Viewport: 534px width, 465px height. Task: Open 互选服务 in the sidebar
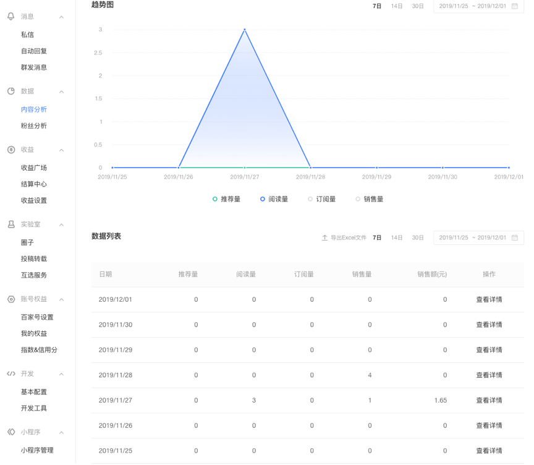click(x=34, y=275)
